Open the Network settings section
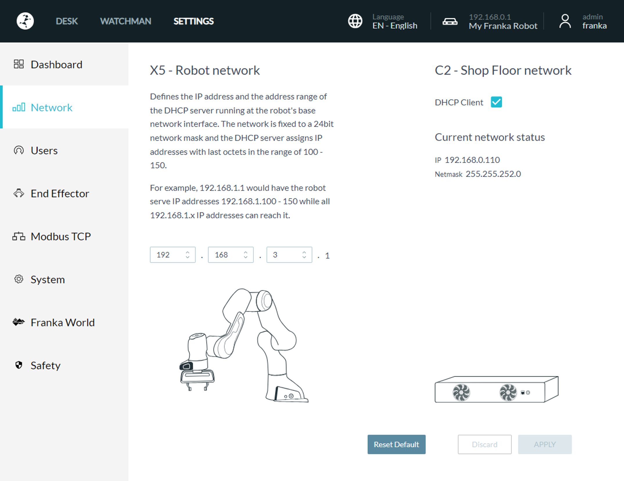624x481 pixels. (x=51, y=107)
